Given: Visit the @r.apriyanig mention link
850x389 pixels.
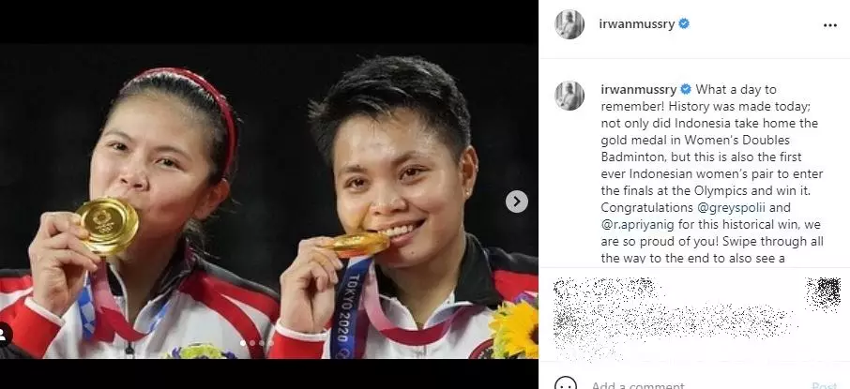Looking at the screenshot, I should [x=641, y=224].
